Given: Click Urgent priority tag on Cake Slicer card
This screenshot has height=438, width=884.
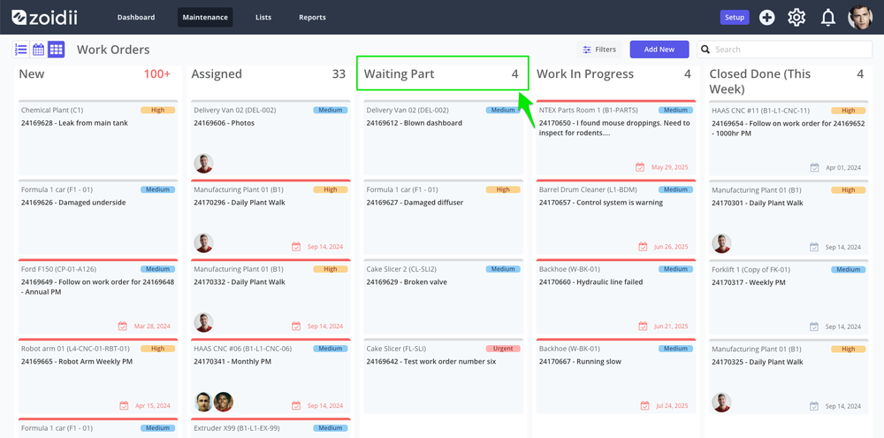Looking at the screenshot, I should (503, 349).
